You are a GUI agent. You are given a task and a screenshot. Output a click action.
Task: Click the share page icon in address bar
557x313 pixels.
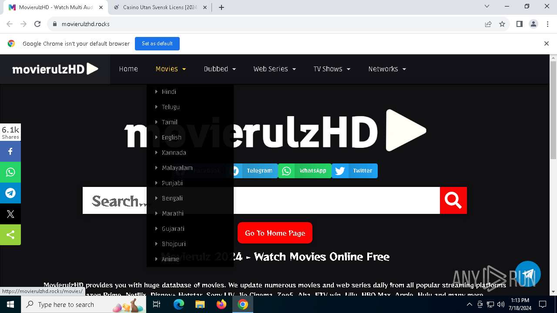(x=488, y=24)
